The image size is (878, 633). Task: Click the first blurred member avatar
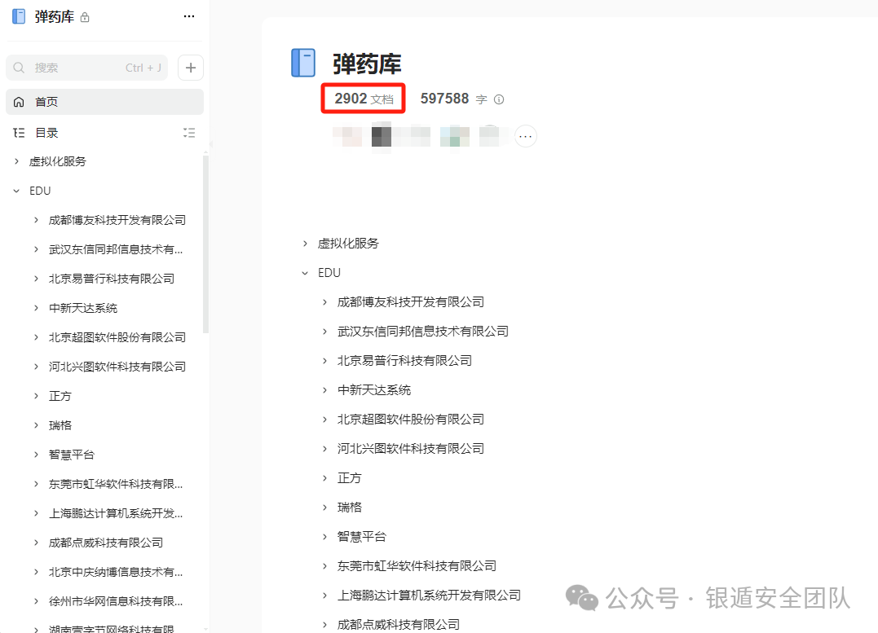347,137
